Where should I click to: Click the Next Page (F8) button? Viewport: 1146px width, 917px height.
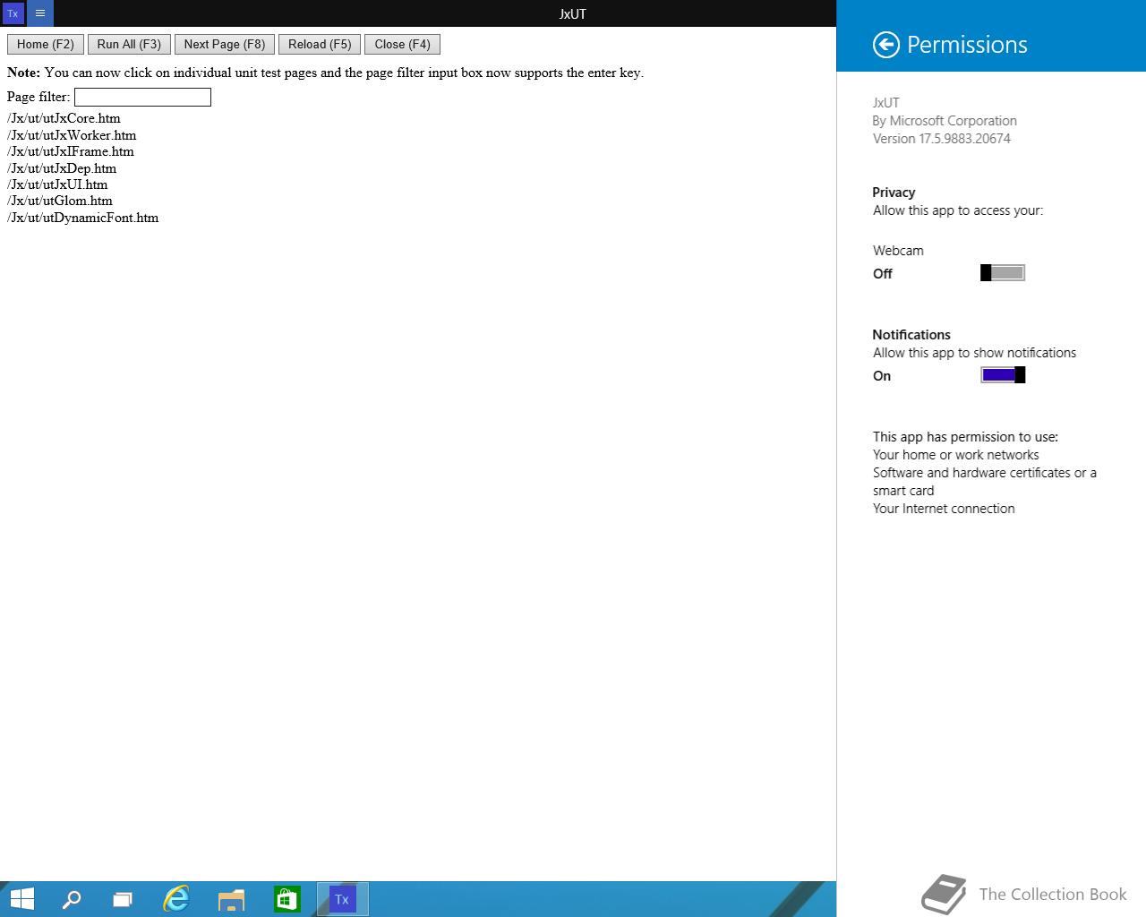click(x=225, y=45)
